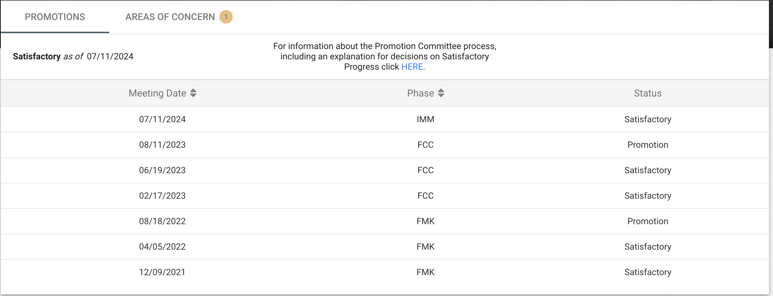Sort table by Meeting Date arrows
This screenshot has height=296, width=773.
click(193, 93)
